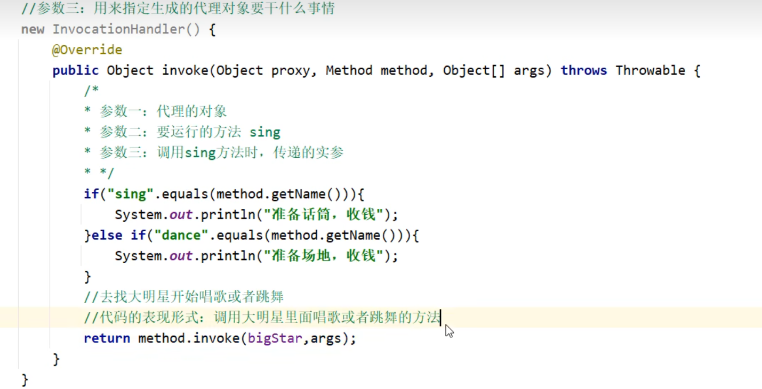Click the @Override annotation
The height and width of the screenshot is (389, 762).
(x=87, y=50)
